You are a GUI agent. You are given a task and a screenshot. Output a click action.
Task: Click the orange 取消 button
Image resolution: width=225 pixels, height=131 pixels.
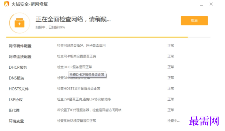[x=194, y=21]
